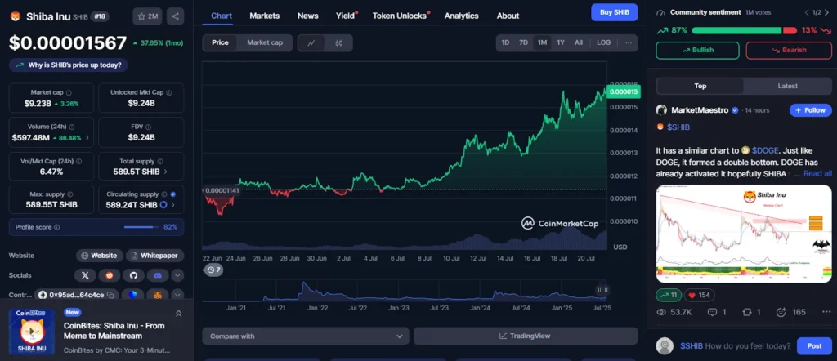837x361 pixels.
Task: Select the Price chart toggle
Action: (220, 42)
